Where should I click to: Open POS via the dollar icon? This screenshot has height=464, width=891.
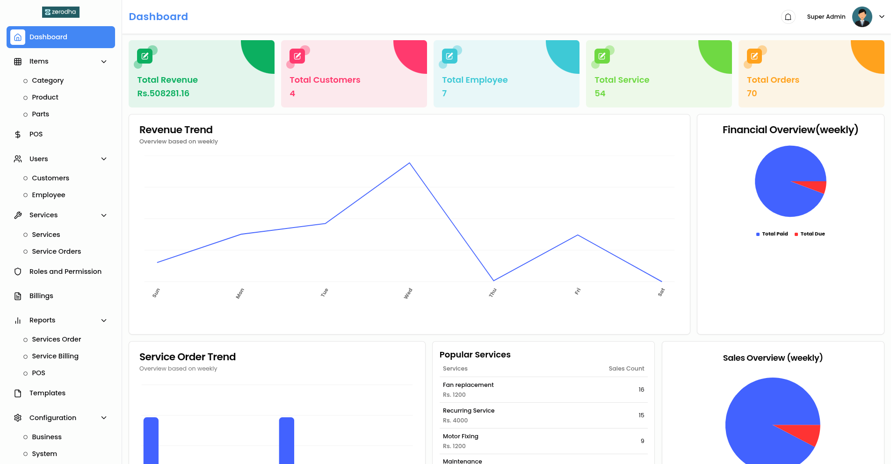click(18, 135)
